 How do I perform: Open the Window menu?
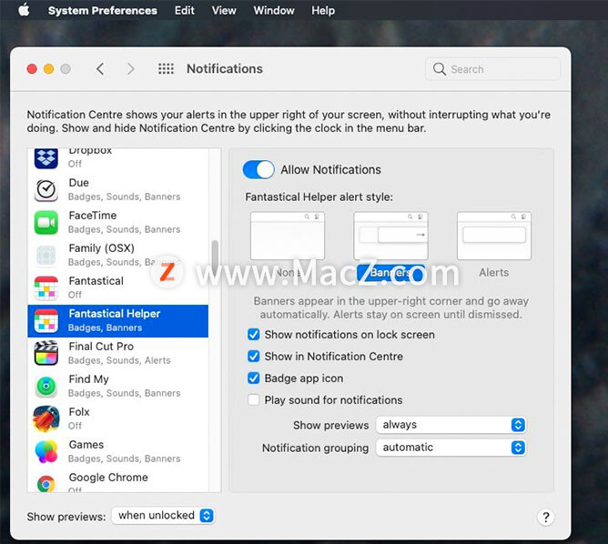tap(274, 11)
